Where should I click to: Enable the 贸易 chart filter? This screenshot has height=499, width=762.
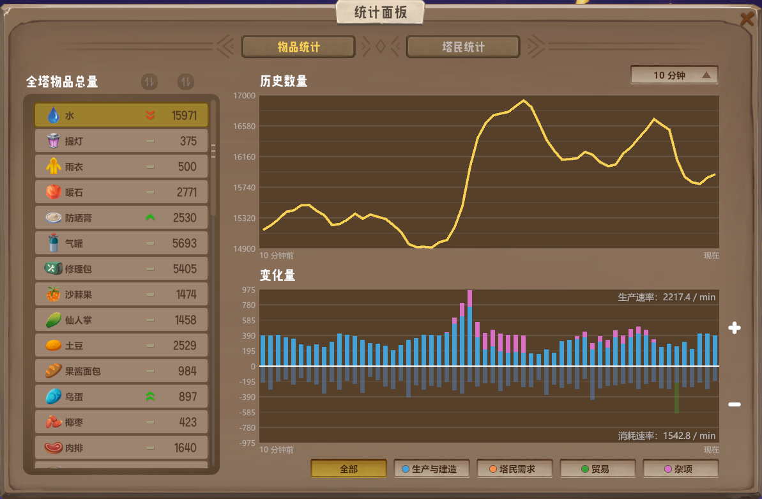[x=598, y=469]
